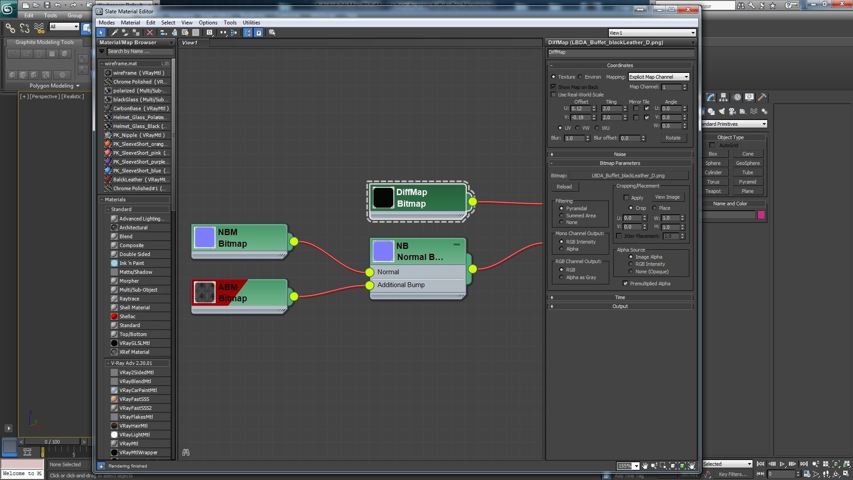Click Zoom Extents Selected green cube icon
Image resolution: width=853 pixels, height=480 pixels.
point(682,465)
